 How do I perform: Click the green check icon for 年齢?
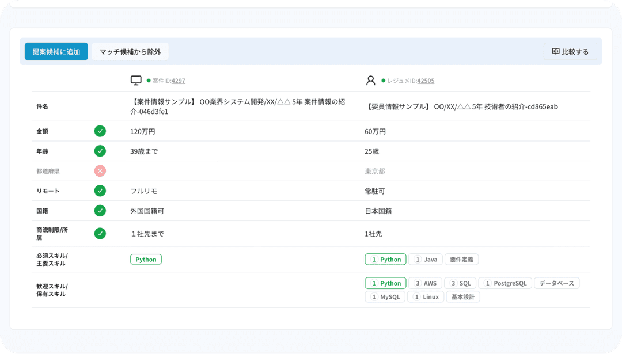pos(100,151)
